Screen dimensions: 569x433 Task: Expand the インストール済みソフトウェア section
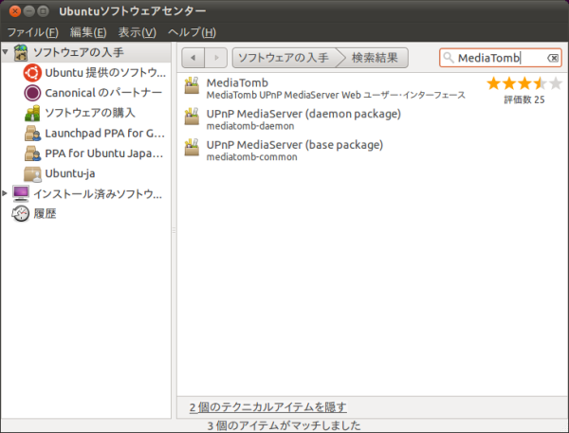[6, 194]
